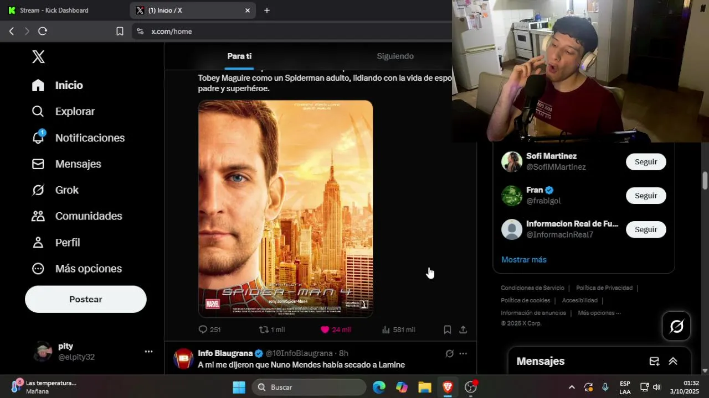Close the Inicio / X browser tab
This screenshot has height=398, width=709.
click(x=248, y=11)
